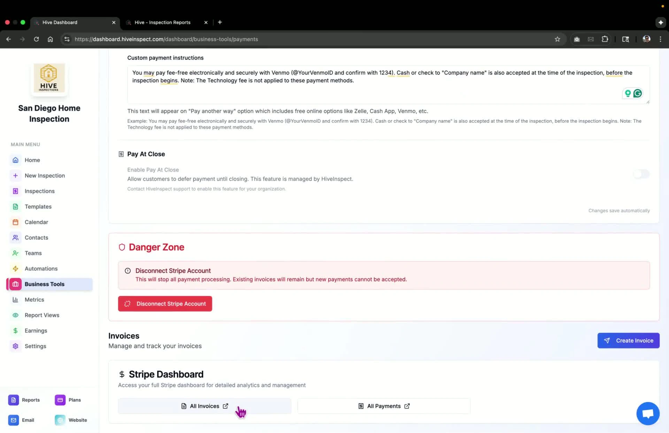The image size is (669, 433).
Task: Open Plans shortcut at sidebar bottom
Action: click(x=68, y=400)
